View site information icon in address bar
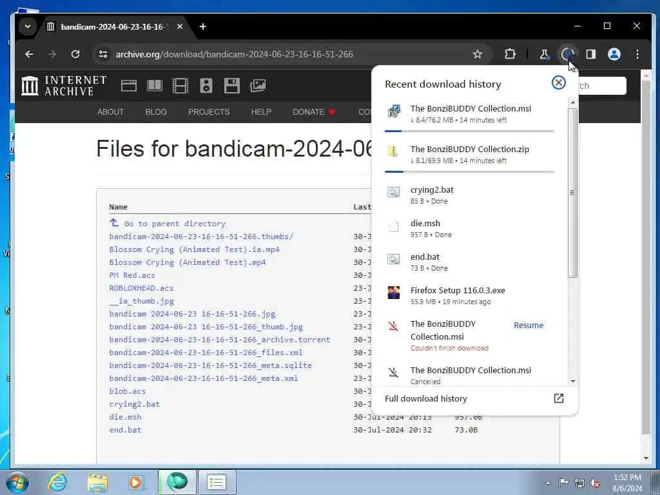 click(x=103, y=54)
